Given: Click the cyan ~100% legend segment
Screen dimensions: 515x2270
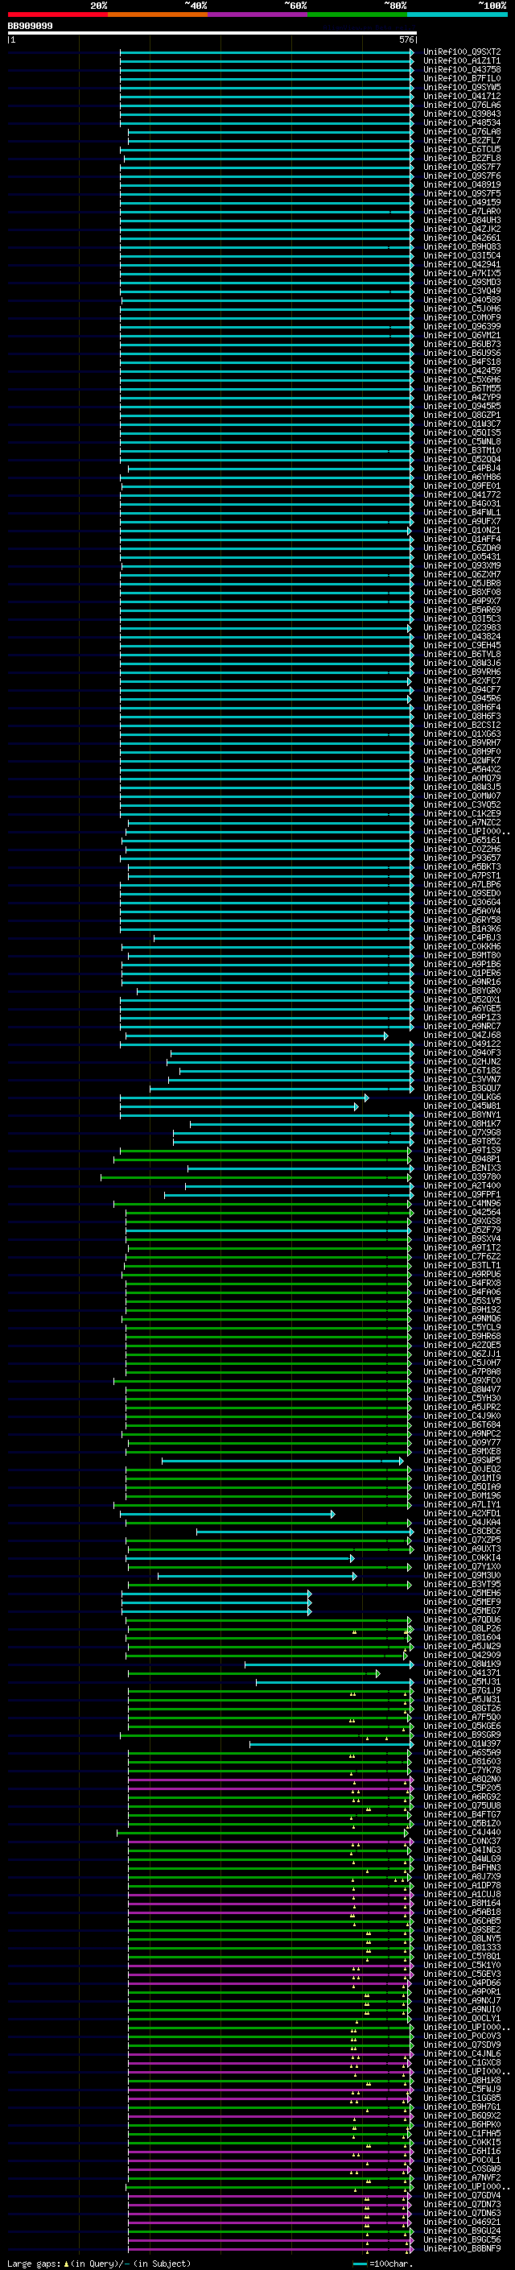Looking at the screenshot, I should (457, 15).
